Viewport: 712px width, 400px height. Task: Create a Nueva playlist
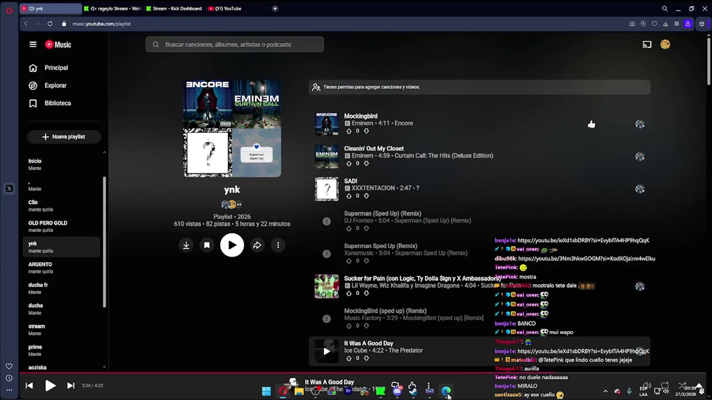click(x=63, y=137)
